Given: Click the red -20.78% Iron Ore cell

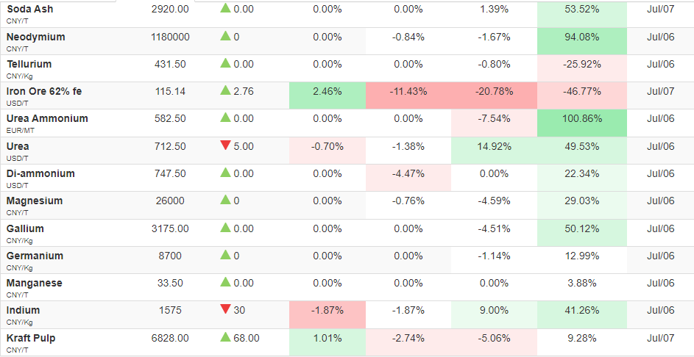Looking at the screenshot, I should [495, 95].
